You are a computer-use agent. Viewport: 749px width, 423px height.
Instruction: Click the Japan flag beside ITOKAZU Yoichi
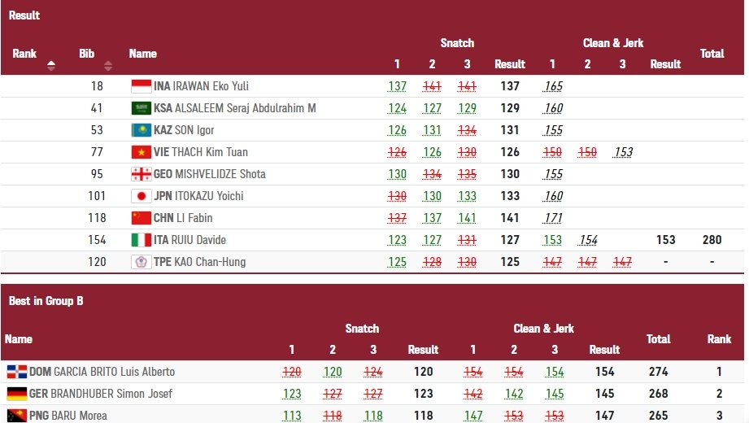141,196
